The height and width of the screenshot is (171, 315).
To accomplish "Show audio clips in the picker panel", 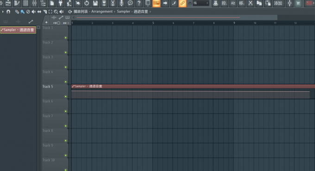I will pyautogui.click(x=18, y=22).
